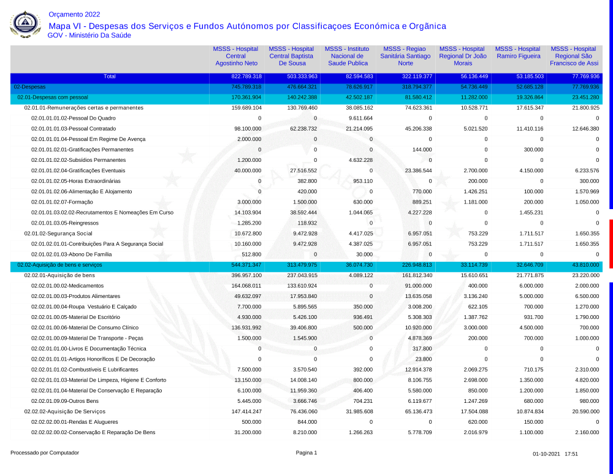This screenshot has width=613, height=474.
Task: Select the Medicamentos row label
Action: (x=64, y=286)
